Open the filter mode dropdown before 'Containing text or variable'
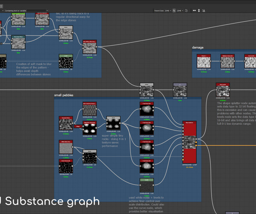The height and width of the screenshot is (214, 256). pyautogui.click(x=3, y=11)
